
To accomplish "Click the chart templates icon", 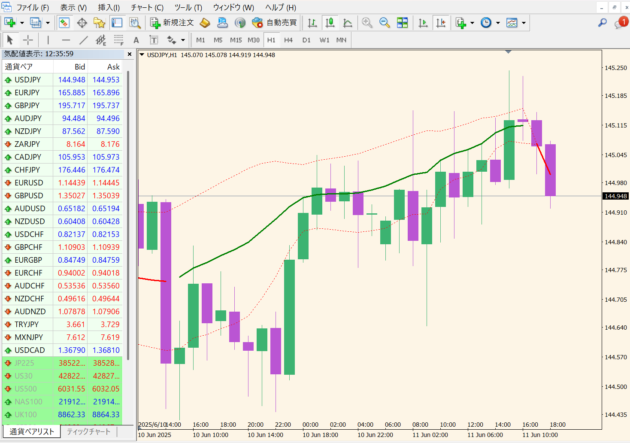I will [x=512, y=23].
